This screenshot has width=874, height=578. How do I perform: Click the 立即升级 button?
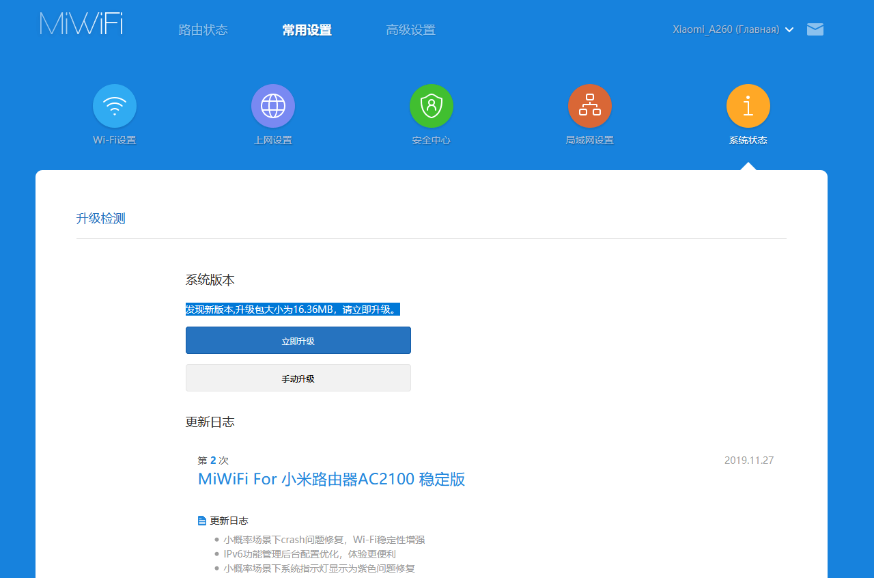pyautogui.click(x=298, y=340)
